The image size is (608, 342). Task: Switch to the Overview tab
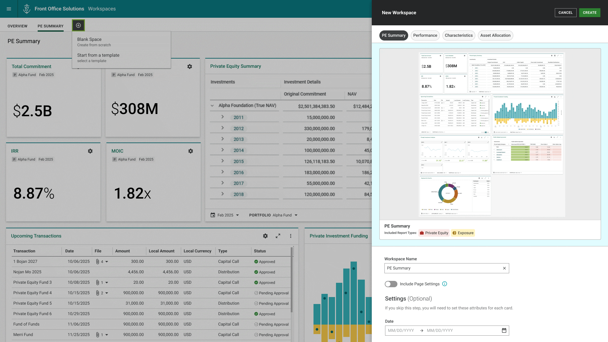tap(17, 26)
